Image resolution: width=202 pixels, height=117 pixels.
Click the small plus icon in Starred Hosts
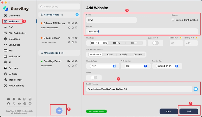point(77,15)
